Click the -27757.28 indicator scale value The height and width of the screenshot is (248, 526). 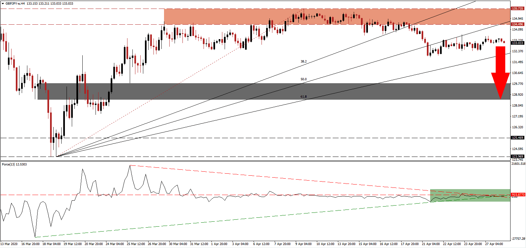pyautogui.click(x=519, y=238)
